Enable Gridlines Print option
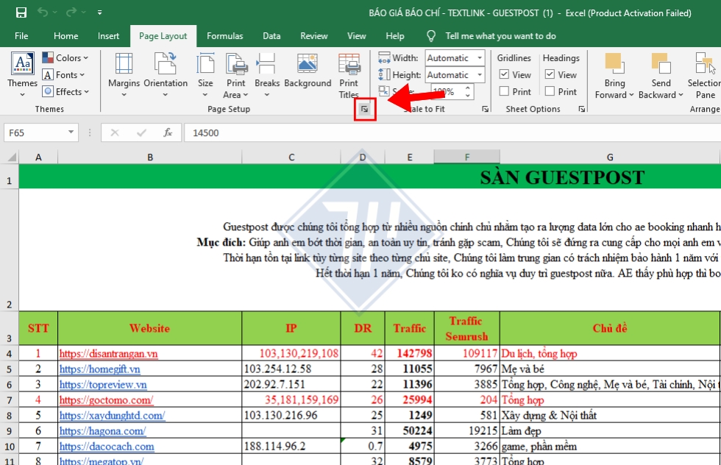This screenshot has width=721, height=465. tap(505, 91)
